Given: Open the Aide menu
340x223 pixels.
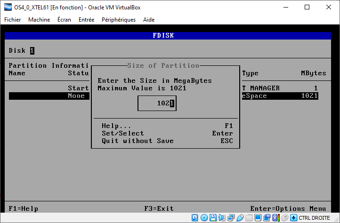Looking at the screenshot, I should [149, 20].
